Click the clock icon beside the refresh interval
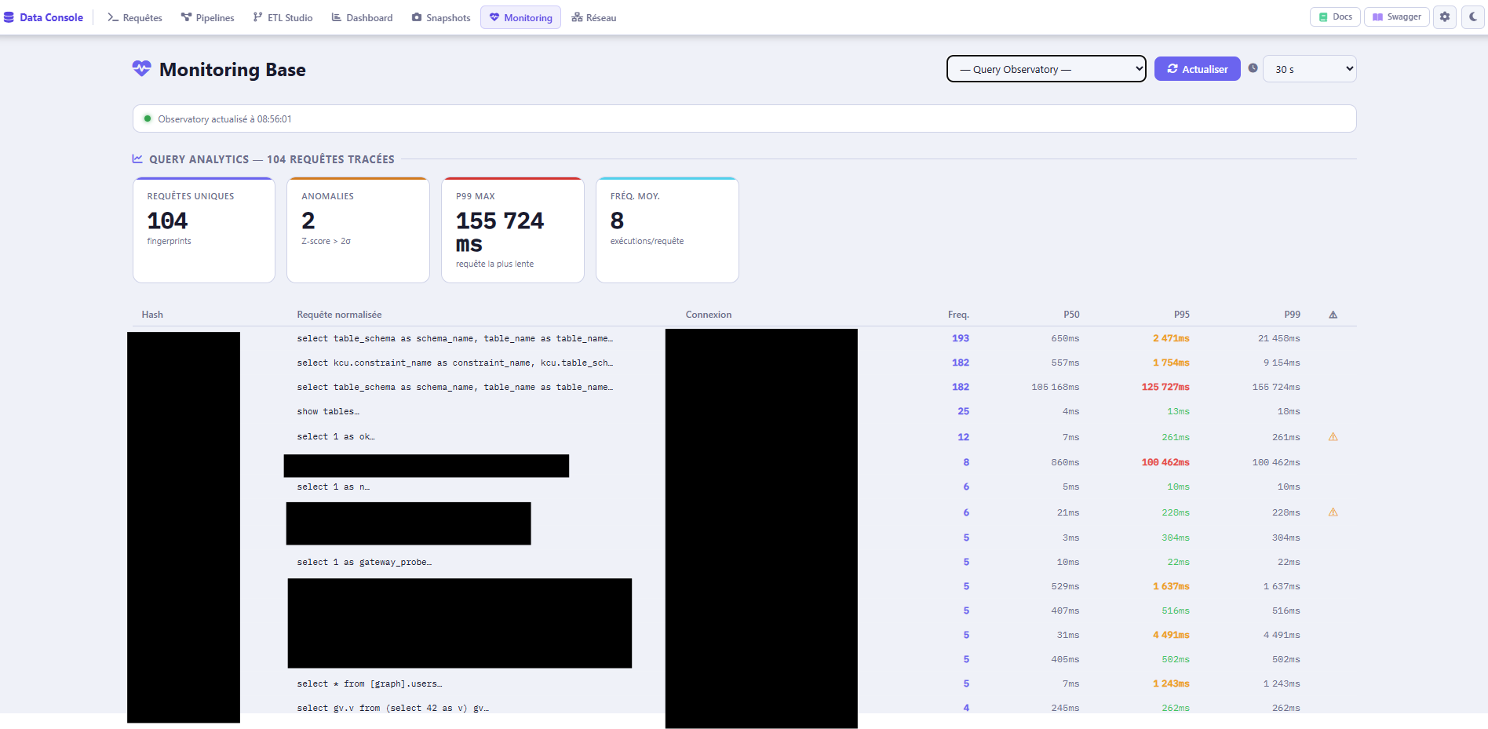The height and width of the screenshot is (729, 1488). [x=1253, y=68]
